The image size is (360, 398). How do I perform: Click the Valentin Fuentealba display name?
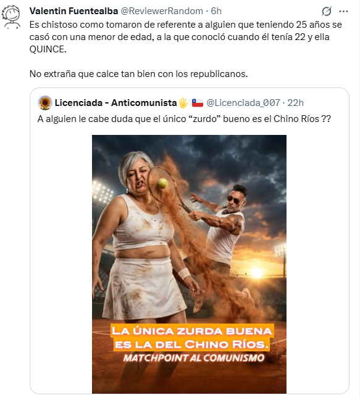tap(73, 11)
